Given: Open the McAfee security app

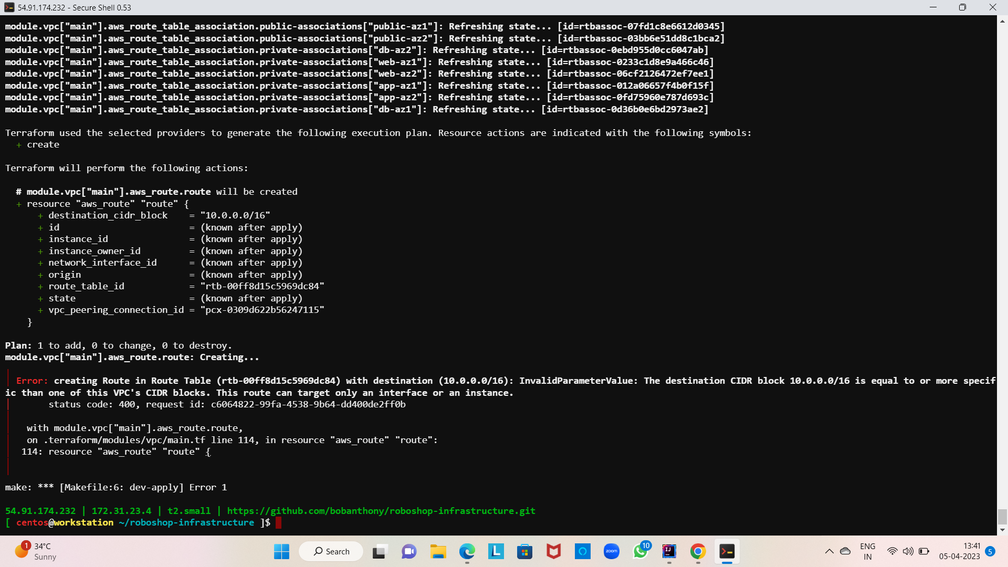Looking at the screenshot, I should coord(553,551).
